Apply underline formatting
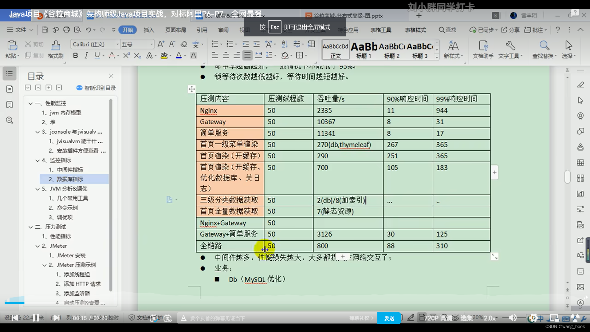This screenshot has width=590, height=332. [97, 56]
